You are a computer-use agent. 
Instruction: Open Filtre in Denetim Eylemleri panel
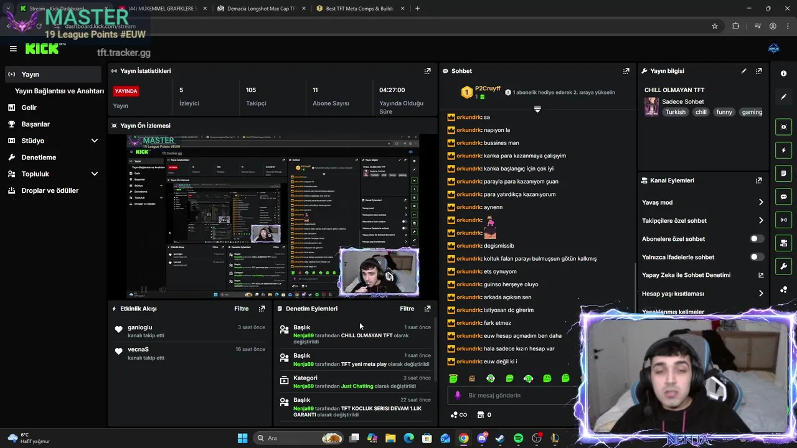(x=407, y=309)
